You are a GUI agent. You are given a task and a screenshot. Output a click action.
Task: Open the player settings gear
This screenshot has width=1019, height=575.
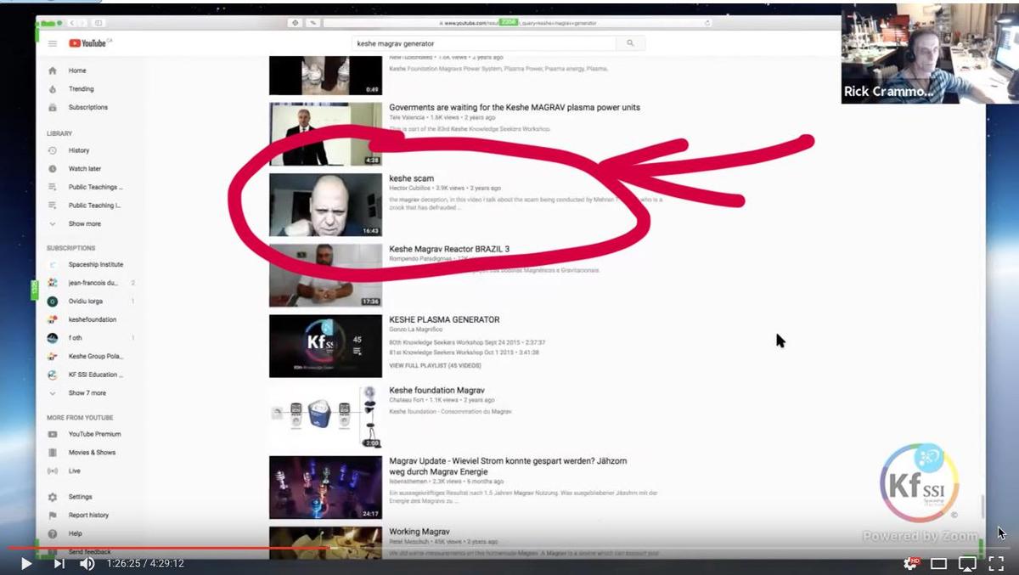click(x=910, y=563)
